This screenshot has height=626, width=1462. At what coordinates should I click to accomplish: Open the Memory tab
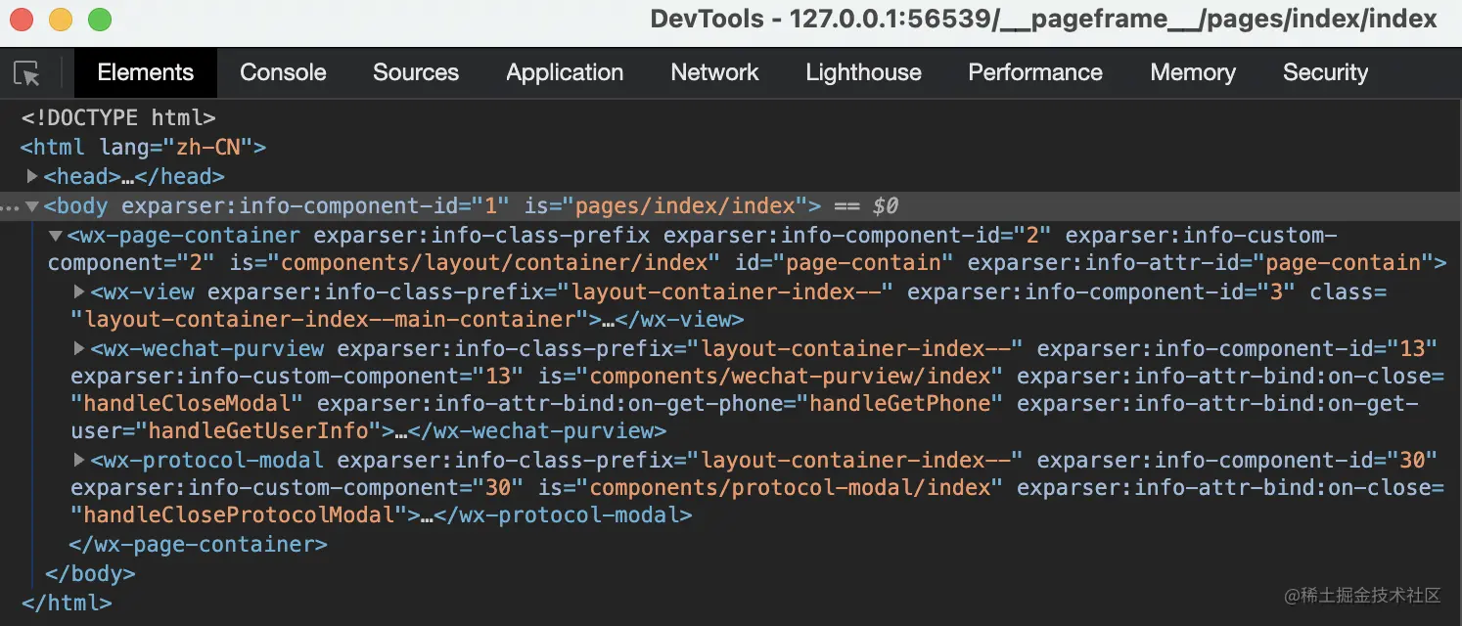(x=1193, y=72)
